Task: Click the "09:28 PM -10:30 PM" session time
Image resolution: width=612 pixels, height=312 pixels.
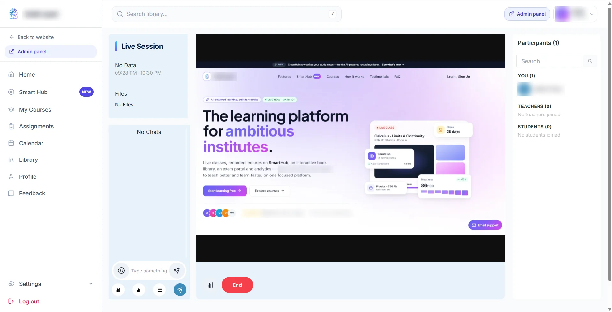Action: click(x=138, y=73)
